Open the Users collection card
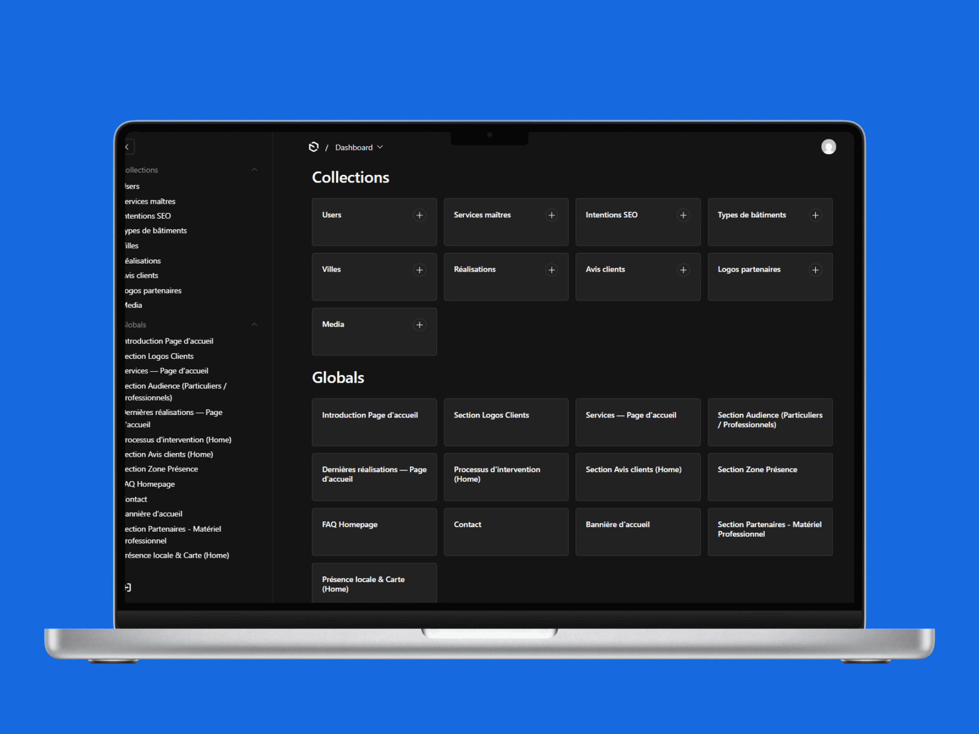Viewport: 979px width, 734px height. point(374,222)
